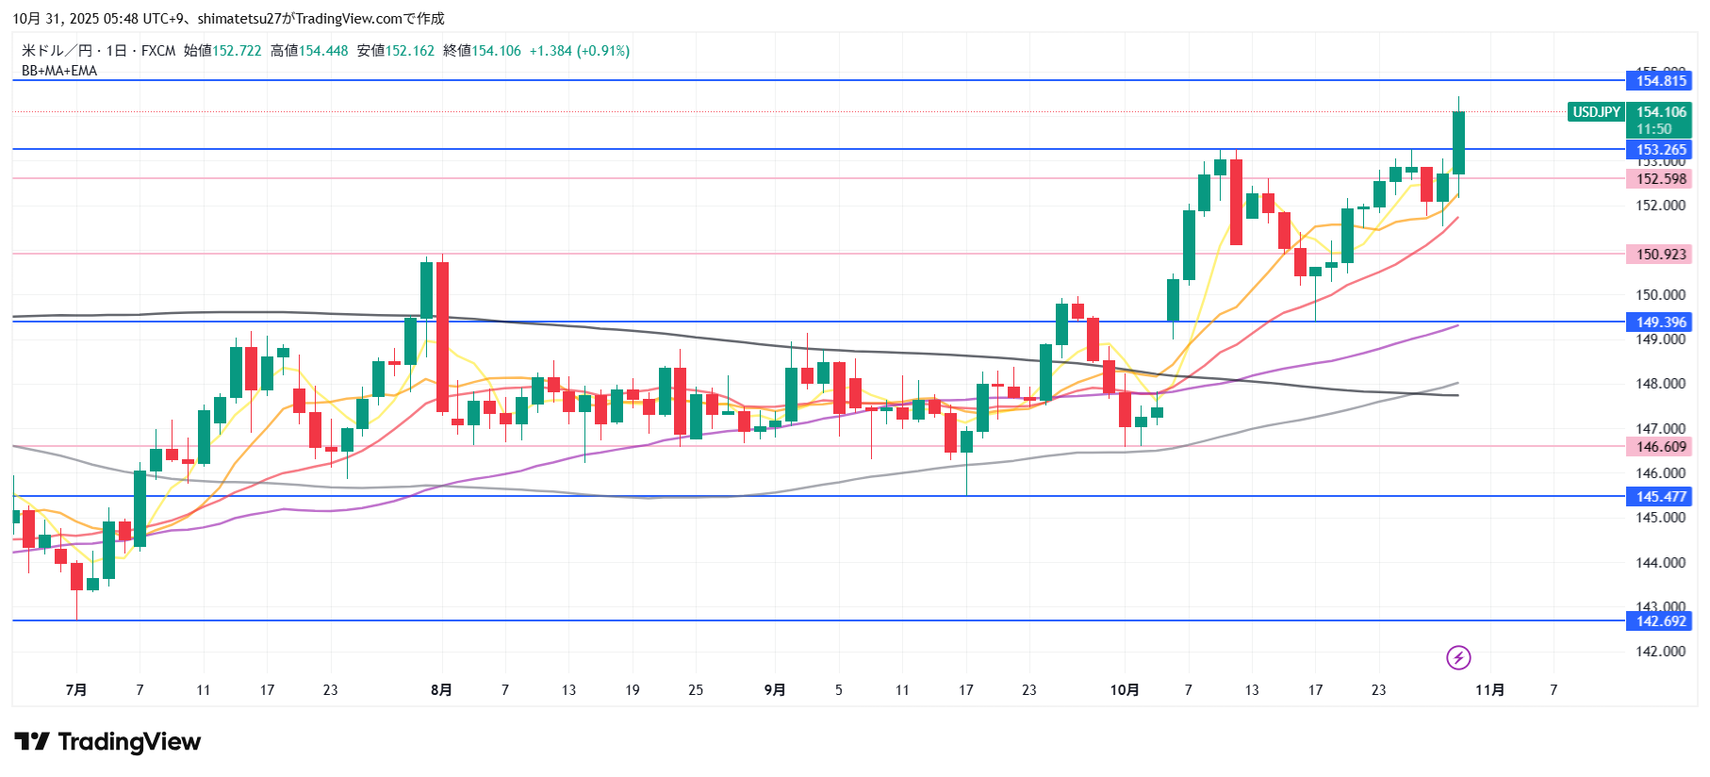Click the 153.265 blue price label
Image resolution: width=1710 pixels, height=777 pixels.
[1660, 150]
